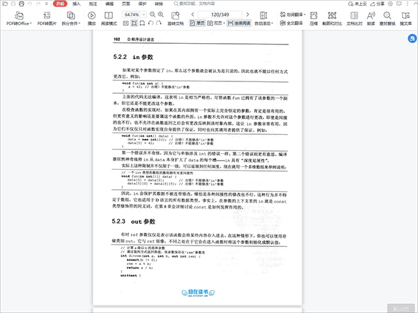Open the vertical three-dot more menu

coord(408,3)
